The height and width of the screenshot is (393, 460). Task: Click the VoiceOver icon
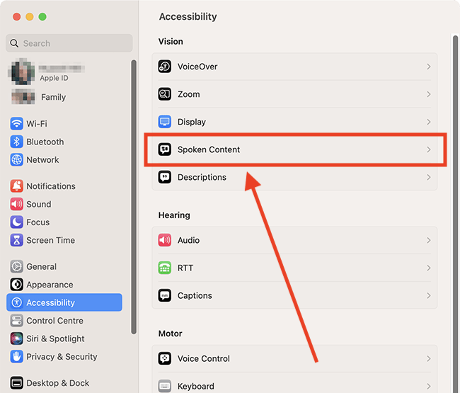165,67
